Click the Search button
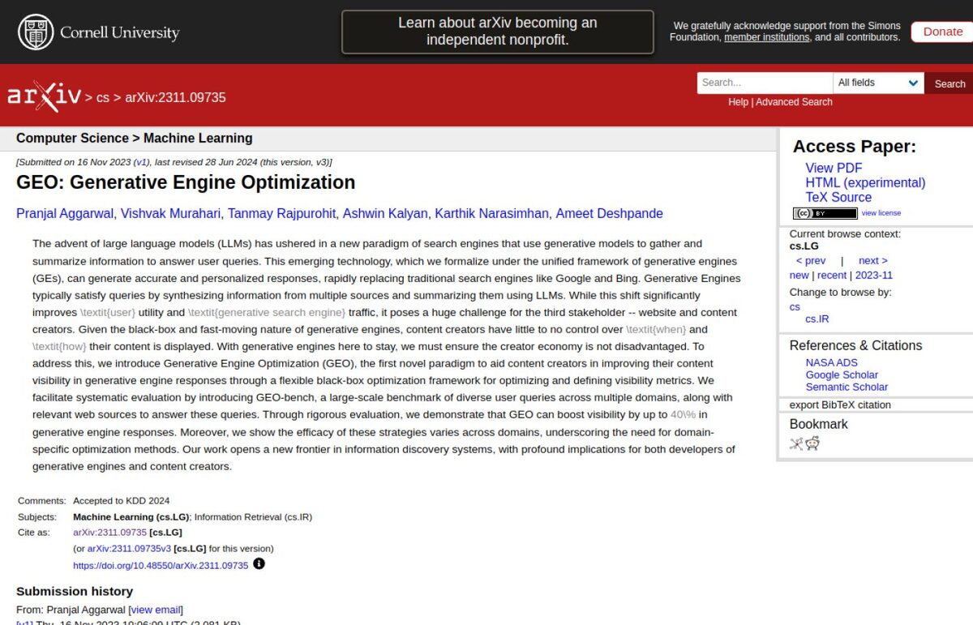This screenshot has height=625, width=973. click(949, 83)
